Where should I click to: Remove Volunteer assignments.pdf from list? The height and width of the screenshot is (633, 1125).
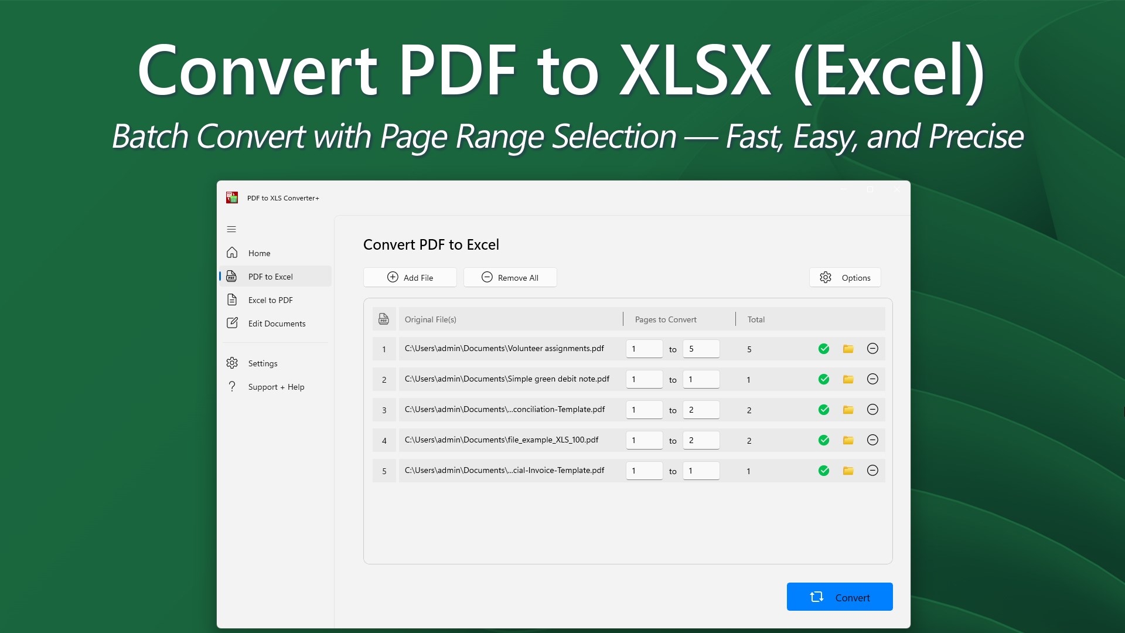coord(872,349)
